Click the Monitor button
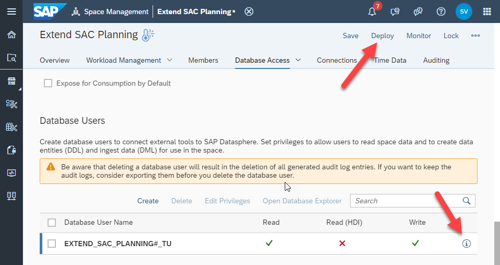The width and height of the screenshot is (500, 265). (x=418, y=36)
